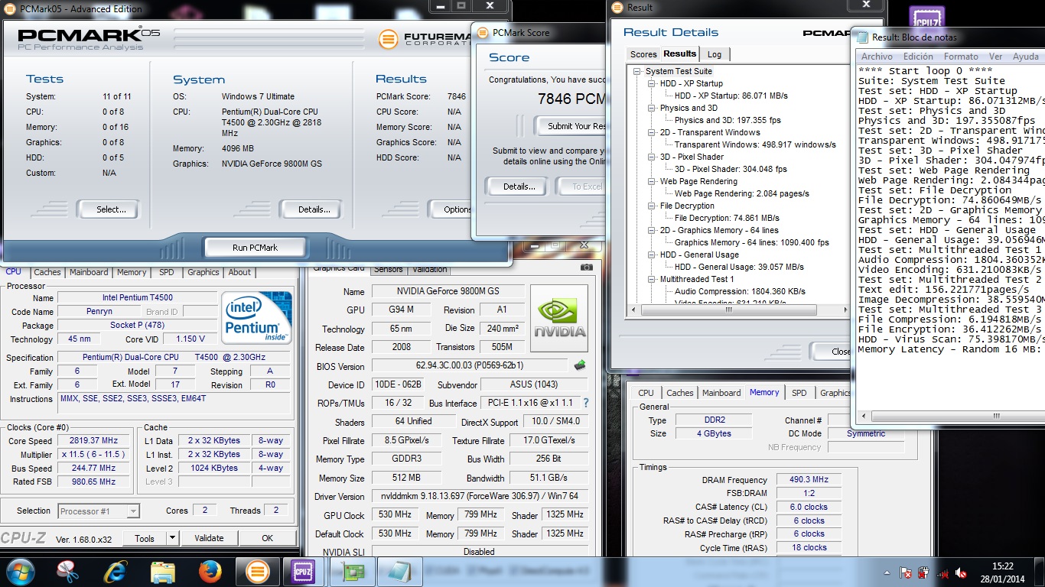Collapse the HDD - XP Startup node
The width and height of the screenshot is (1045, 587).
click(652, 83)
